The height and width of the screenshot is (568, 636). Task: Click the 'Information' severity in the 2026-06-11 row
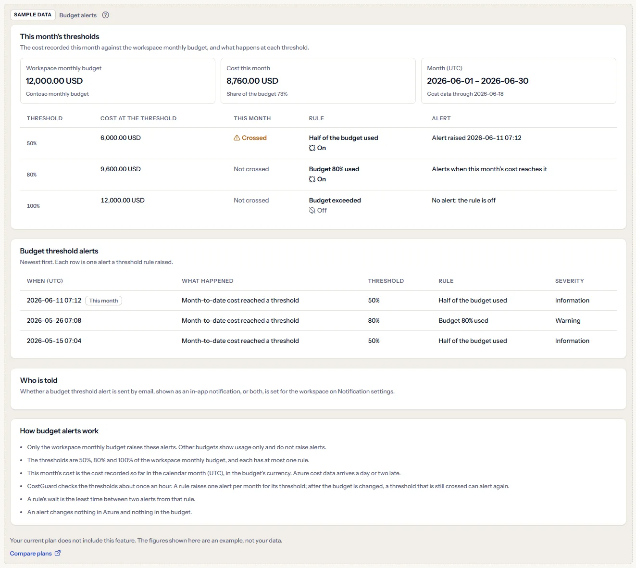572,301
